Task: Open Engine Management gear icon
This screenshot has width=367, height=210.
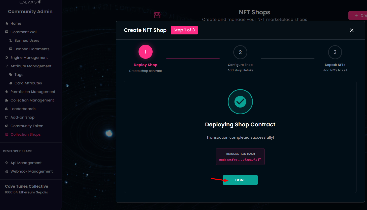Action: 7,58
